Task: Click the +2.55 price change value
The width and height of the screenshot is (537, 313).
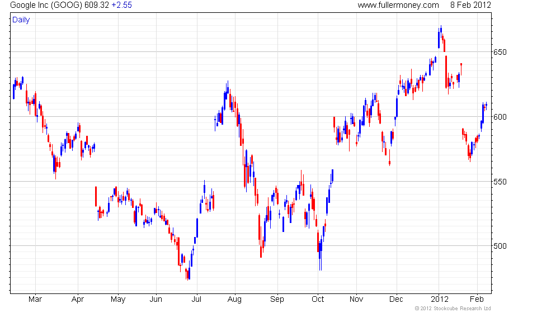Action: click(x=121, y=5)
